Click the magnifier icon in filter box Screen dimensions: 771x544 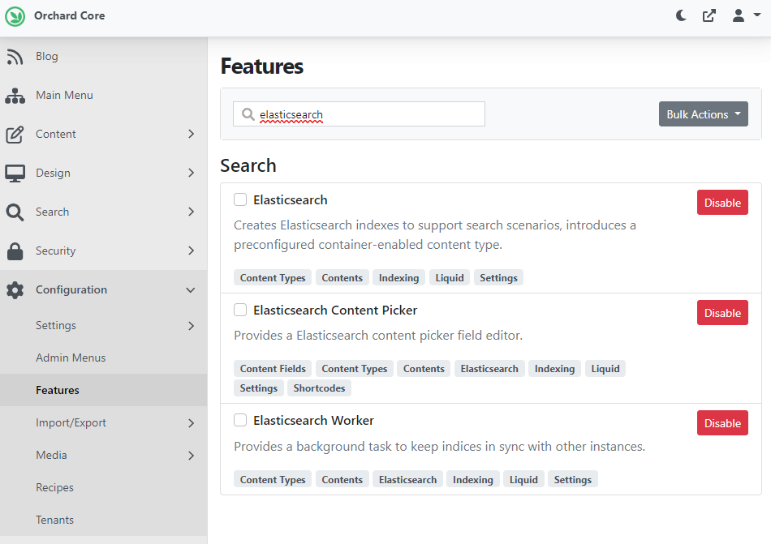[248, 114]
